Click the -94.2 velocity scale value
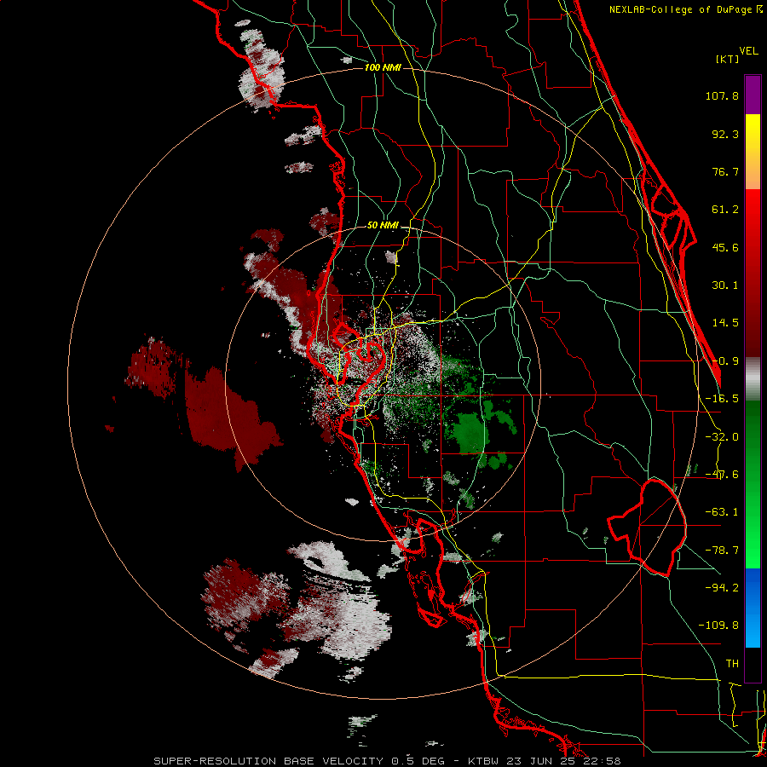The image size is (767, 767). 722,587
